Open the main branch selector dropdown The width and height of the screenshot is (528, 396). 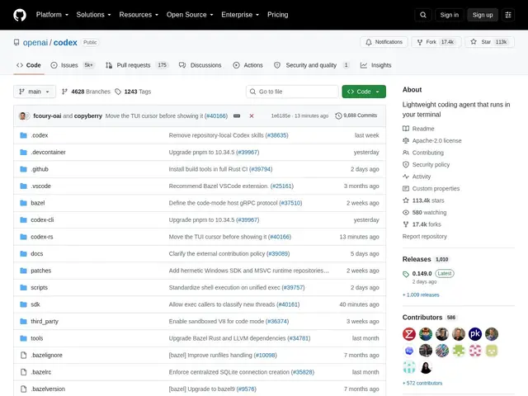coord(35,92)
